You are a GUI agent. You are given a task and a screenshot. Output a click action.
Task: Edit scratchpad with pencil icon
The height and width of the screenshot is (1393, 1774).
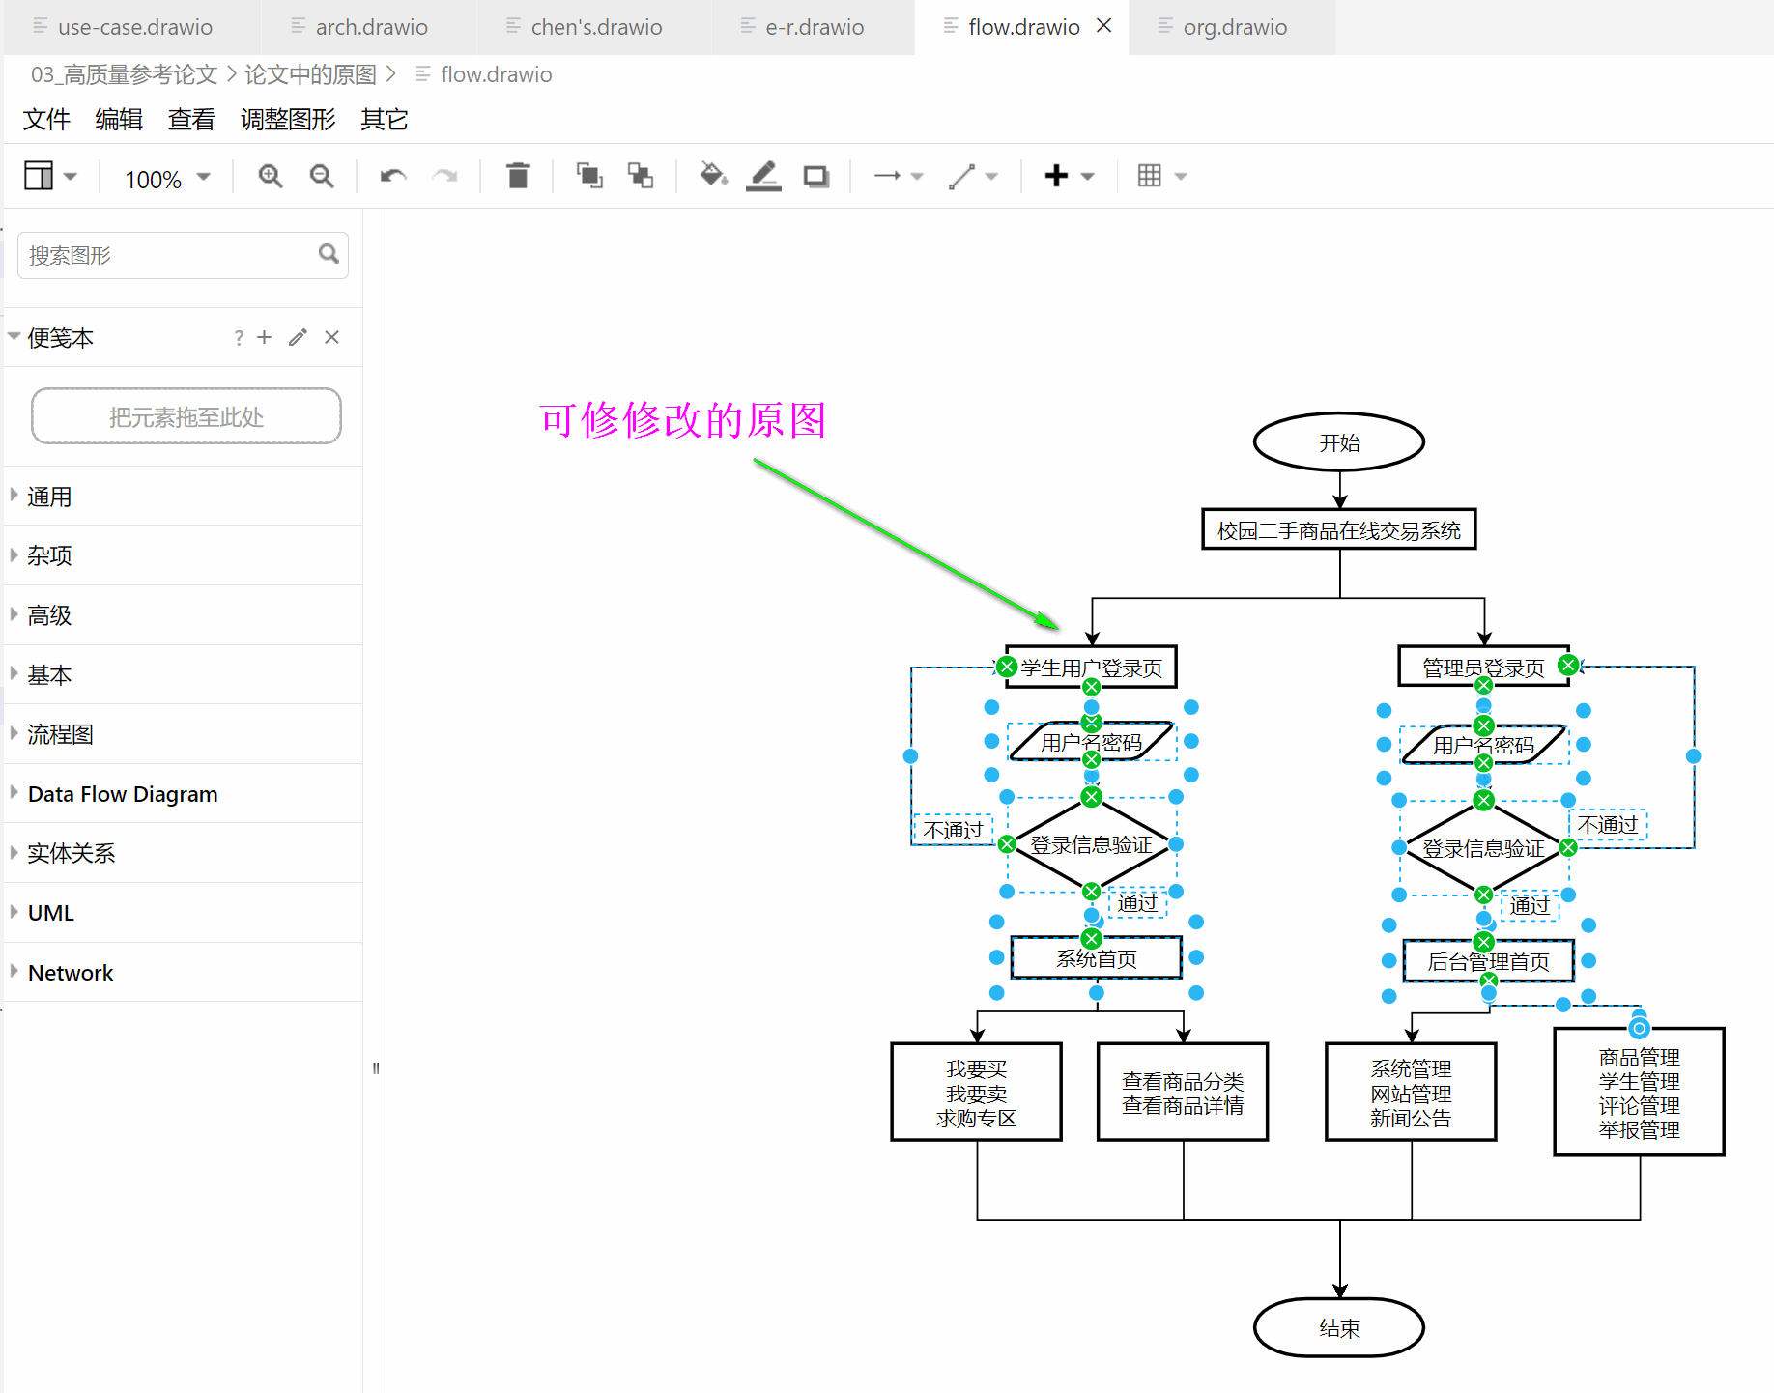(x=298, y=337)
